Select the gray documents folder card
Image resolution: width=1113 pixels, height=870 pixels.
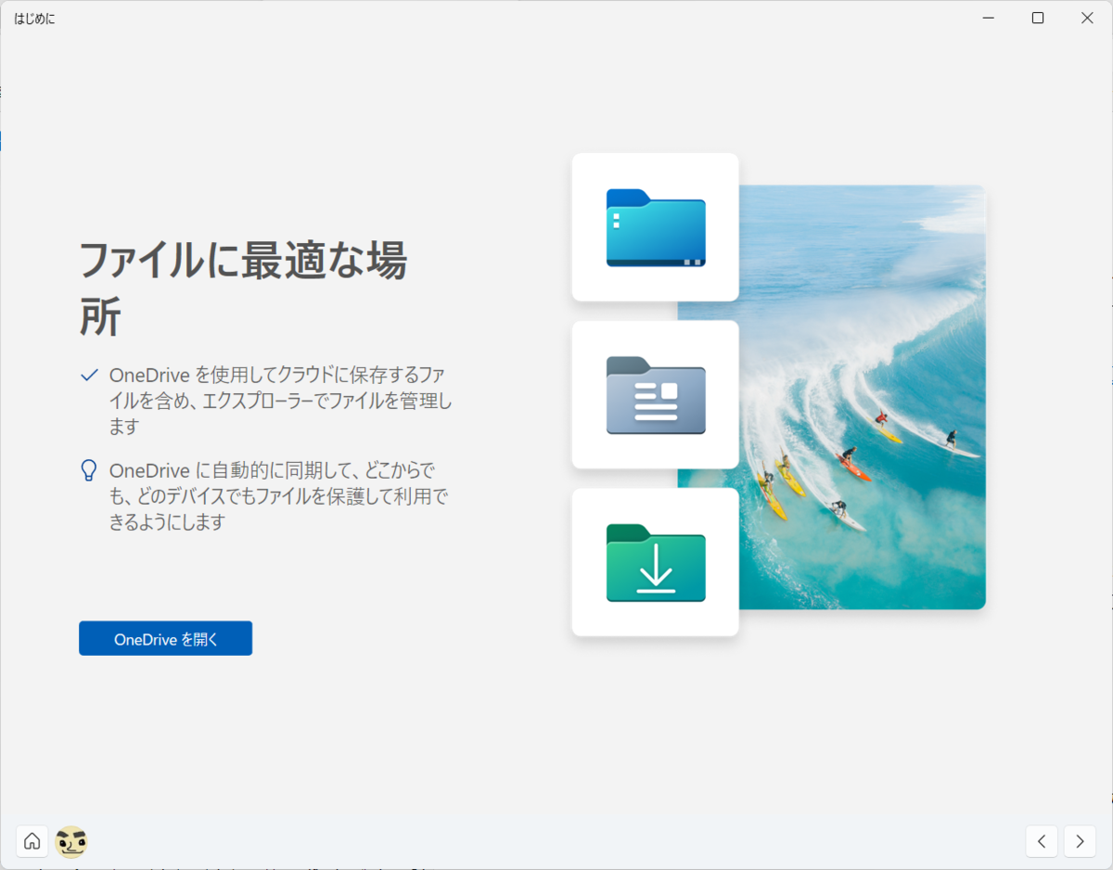coord(655,395)
